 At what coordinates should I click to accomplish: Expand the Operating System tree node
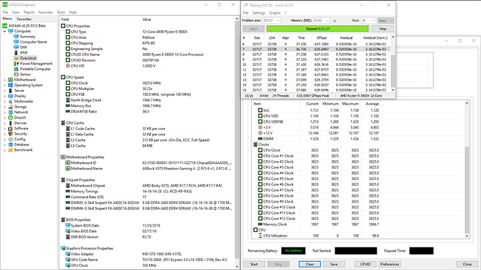tap(5, 85)
